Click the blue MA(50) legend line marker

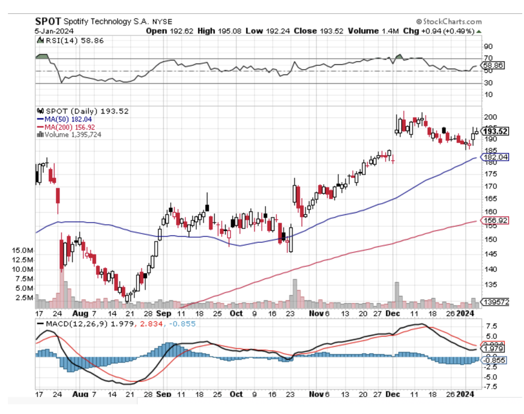[40, 119]
